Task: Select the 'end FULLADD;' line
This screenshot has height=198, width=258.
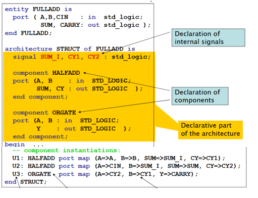Action: 28,33
